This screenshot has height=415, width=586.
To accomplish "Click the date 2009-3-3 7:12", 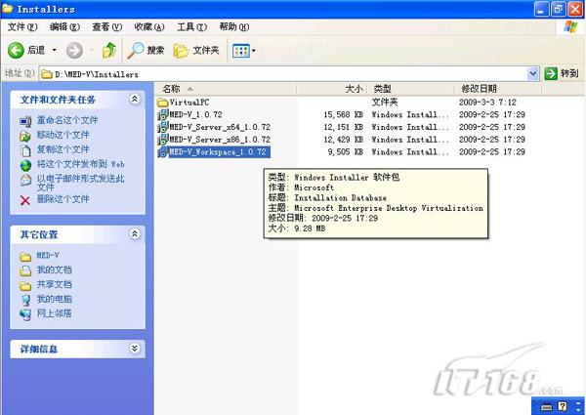I will 487,102.
